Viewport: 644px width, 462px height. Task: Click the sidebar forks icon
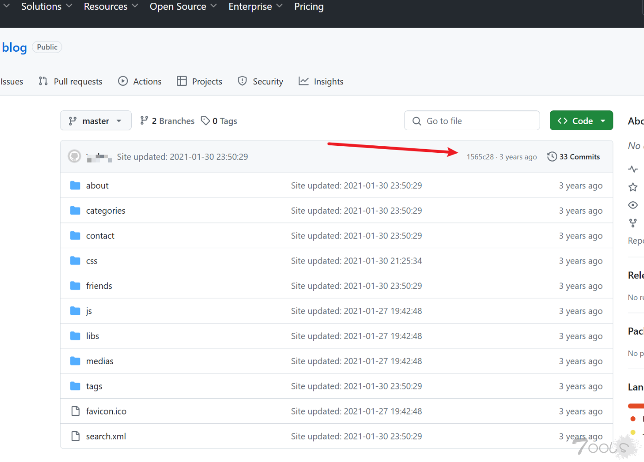coord(633,223)
